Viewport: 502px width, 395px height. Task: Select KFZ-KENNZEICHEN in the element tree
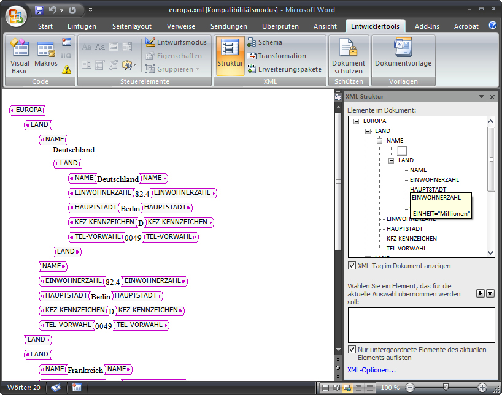click(411, 239)
